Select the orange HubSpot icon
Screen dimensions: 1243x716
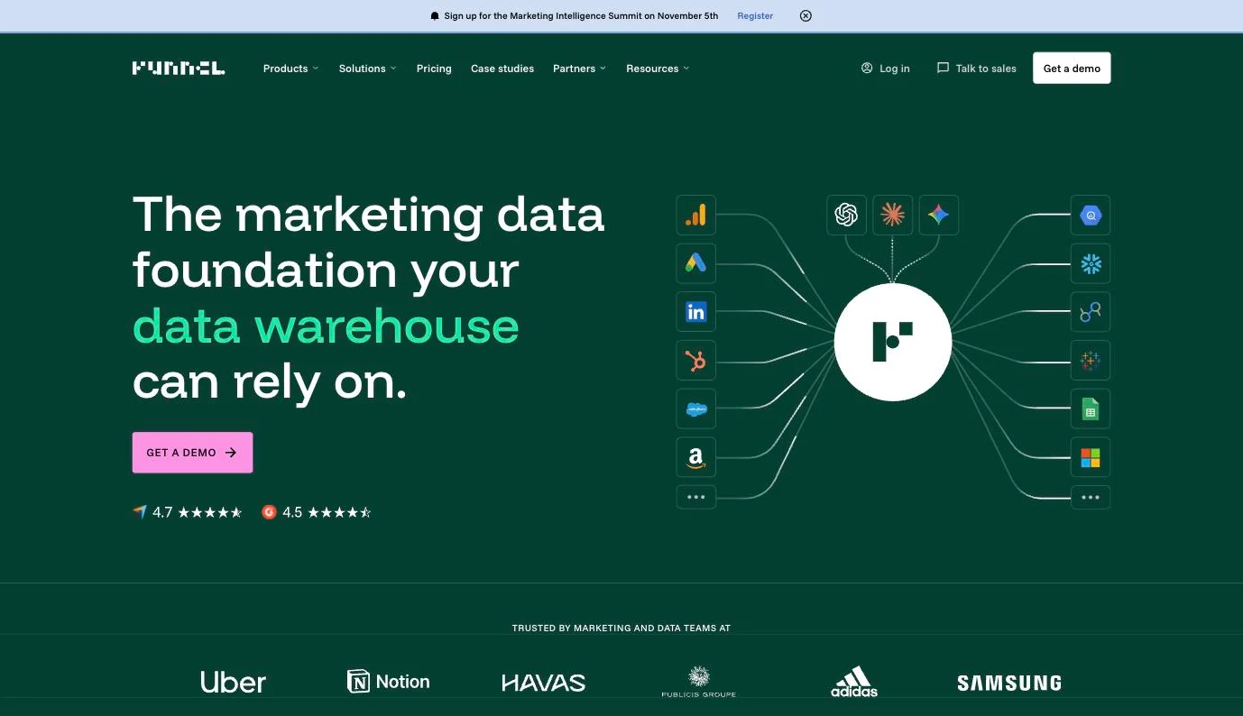pyautogui.click(x=695, y=361)
